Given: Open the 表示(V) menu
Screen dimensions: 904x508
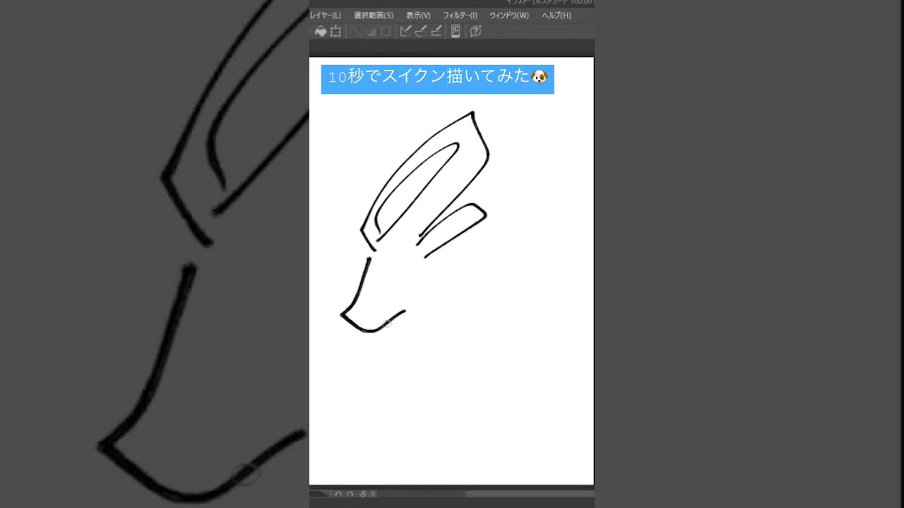Looking at the screenshot, I should coord(418,16).
